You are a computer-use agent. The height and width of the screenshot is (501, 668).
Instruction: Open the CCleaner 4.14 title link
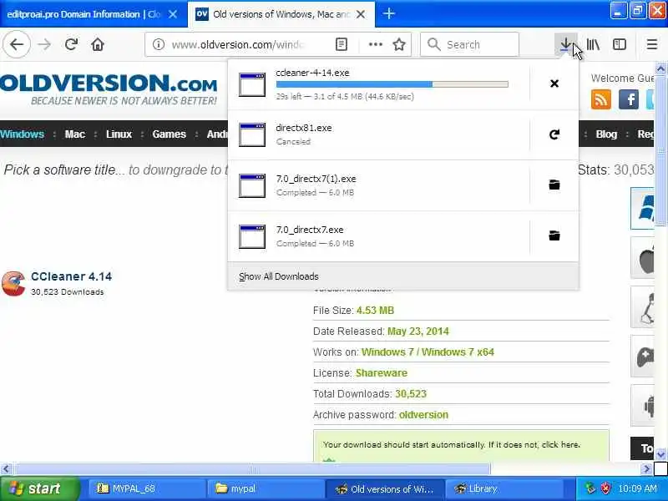tap(72, 276)
